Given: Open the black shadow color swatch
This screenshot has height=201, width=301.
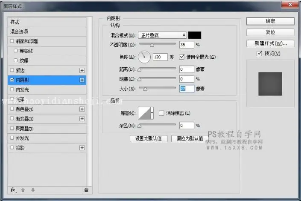Looking at the screenshot, I should (x=195, y=35).
